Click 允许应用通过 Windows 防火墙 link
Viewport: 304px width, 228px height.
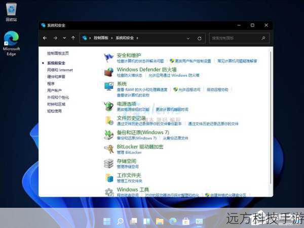click(174, 75)
